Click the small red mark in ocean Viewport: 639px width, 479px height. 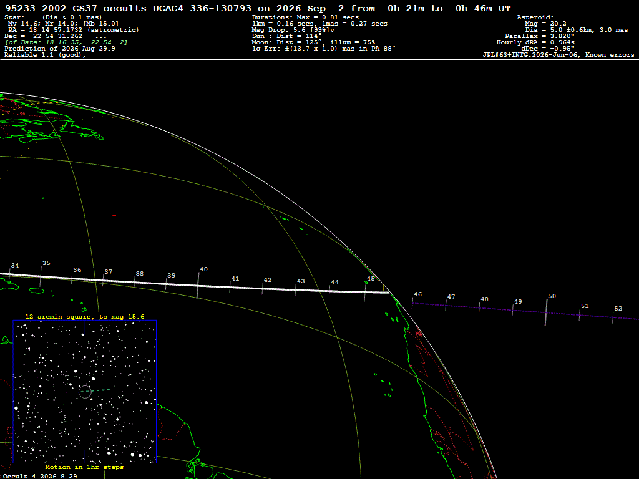(x=114, y=216)
